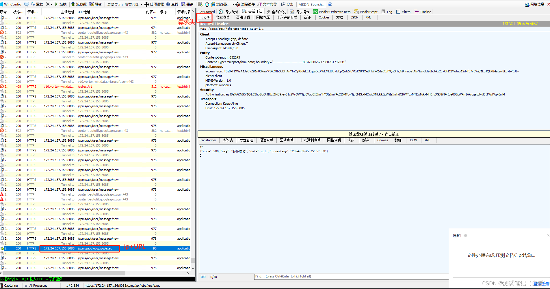Open WinConfig from the toolbar

coord(11,4)
